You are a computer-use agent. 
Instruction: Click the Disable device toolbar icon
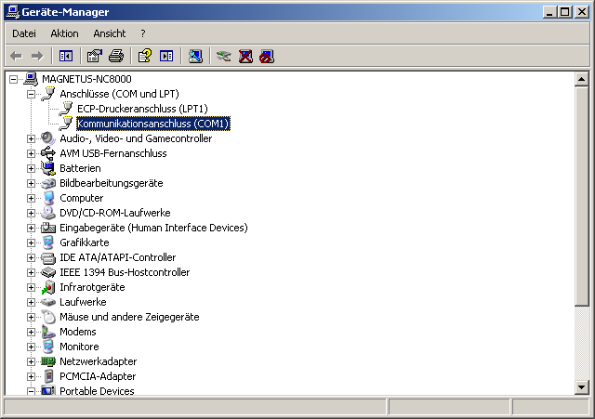(267, 57)
